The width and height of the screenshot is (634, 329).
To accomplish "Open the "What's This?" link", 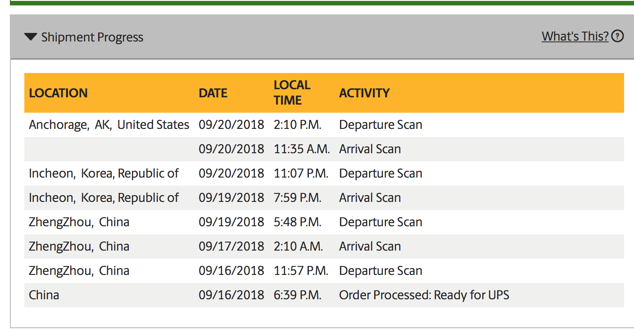I will pos(575,36).
